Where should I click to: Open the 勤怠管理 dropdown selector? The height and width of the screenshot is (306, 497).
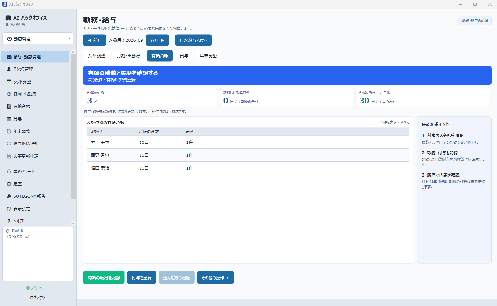(38, 39)
